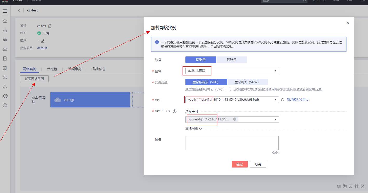Go back using the arrow beside cc-test
This screenshot has height=193, width=368.
click(19, 10)
